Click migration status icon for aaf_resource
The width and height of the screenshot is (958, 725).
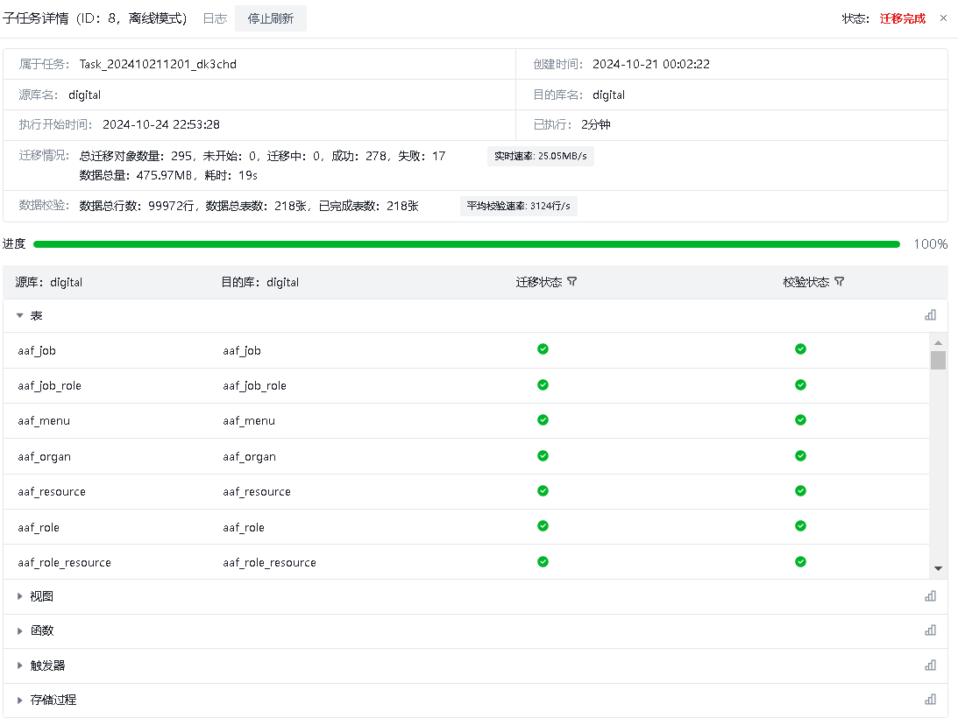click(x=543, y=490)
